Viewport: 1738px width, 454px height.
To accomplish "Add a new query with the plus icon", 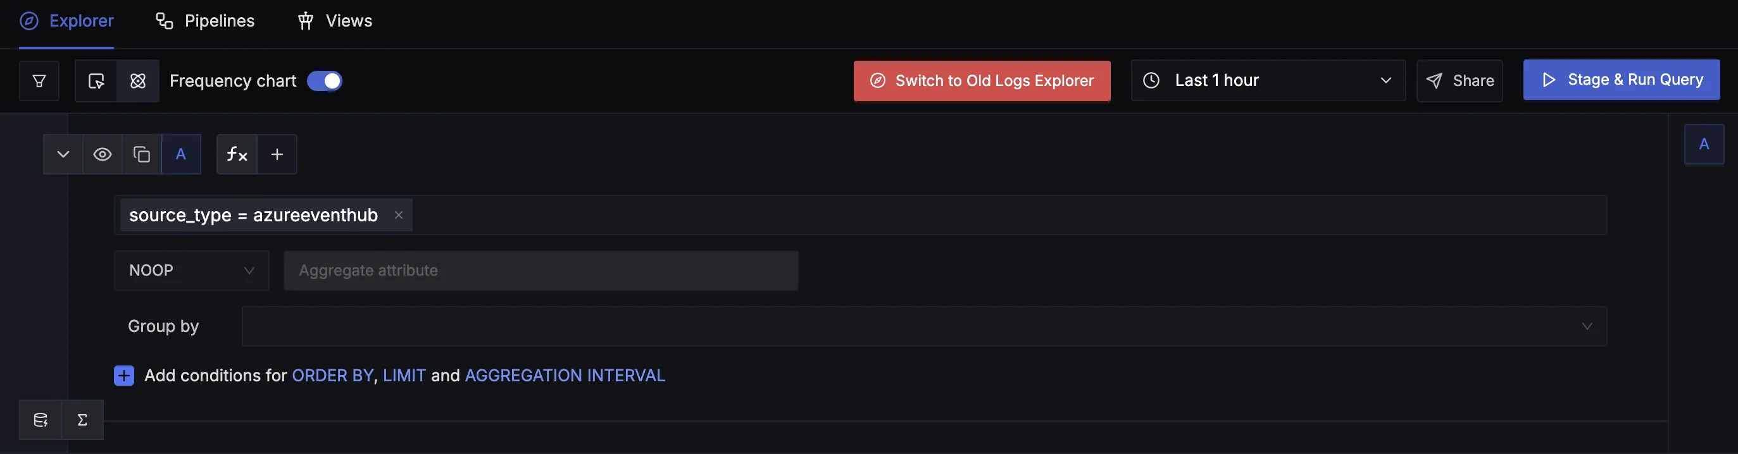I will tap(277, 154).
